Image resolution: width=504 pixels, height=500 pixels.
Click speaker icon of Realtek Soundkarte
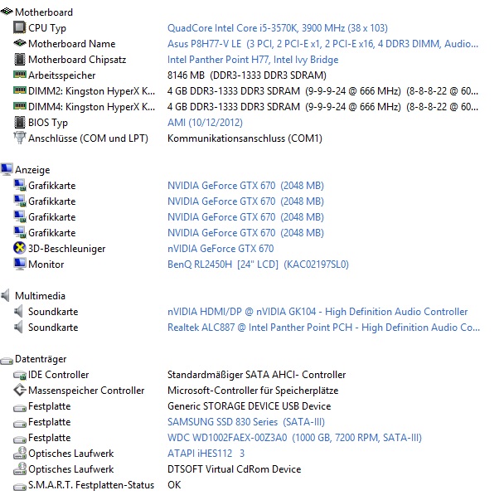pyautogui.click(x=18, y=327)
